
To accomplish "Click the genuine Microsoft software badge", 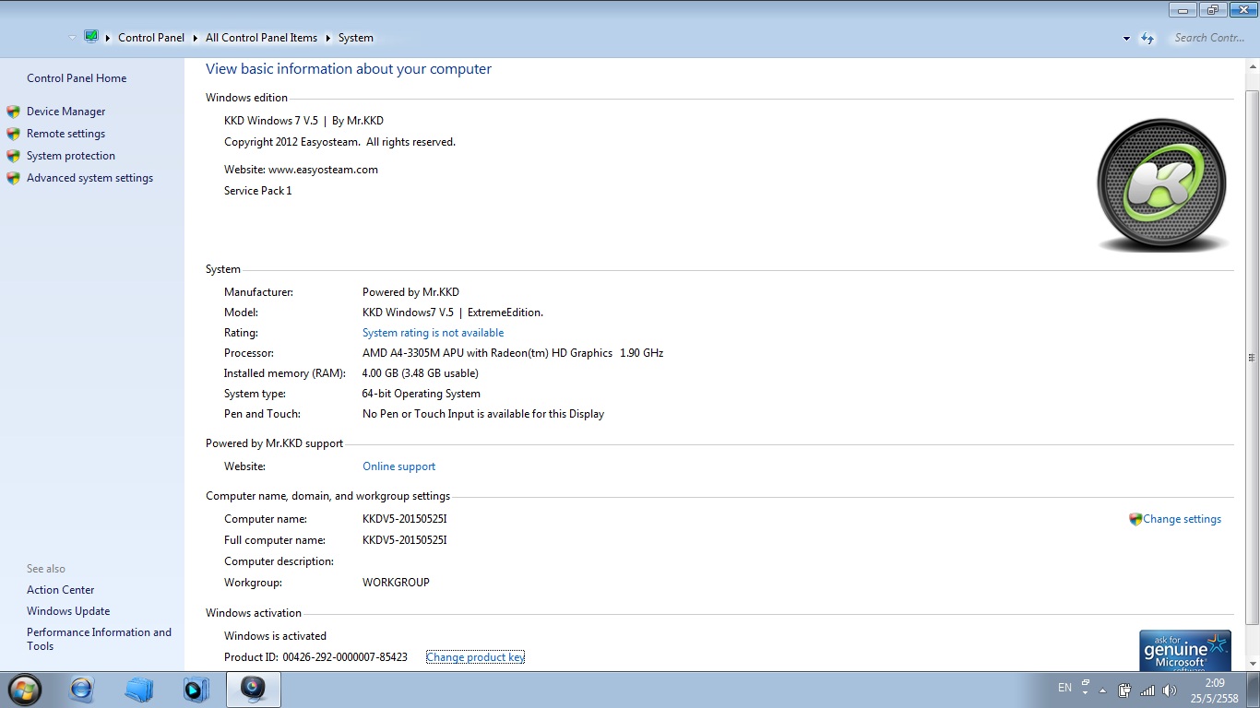I will (x=1184, y=651).
